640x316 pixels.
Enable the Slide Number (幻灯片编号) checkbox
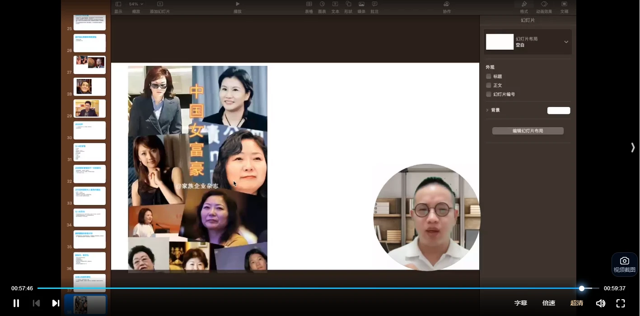(488, 94)
